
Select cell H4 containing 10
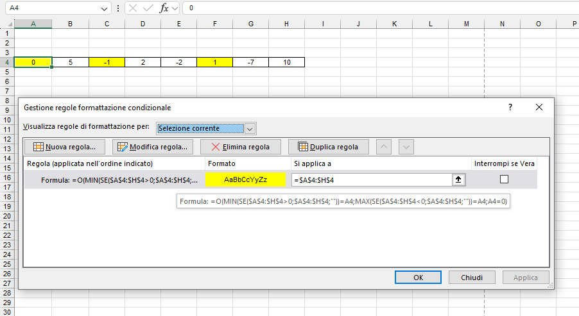click(x=286, y=62)
